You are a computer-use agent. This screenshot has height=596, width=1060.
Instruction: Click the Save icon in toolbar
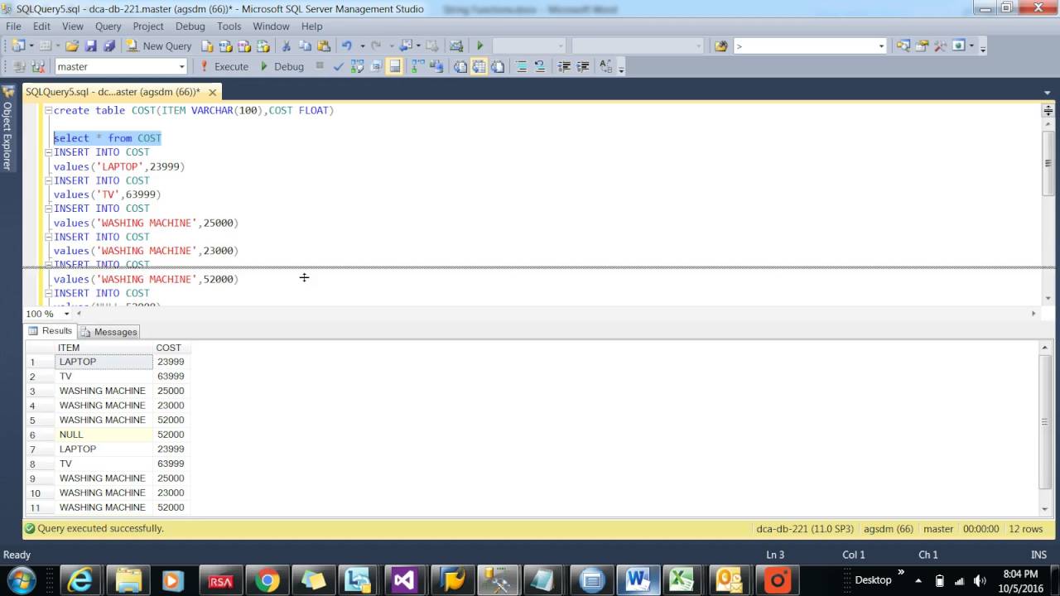90,46
